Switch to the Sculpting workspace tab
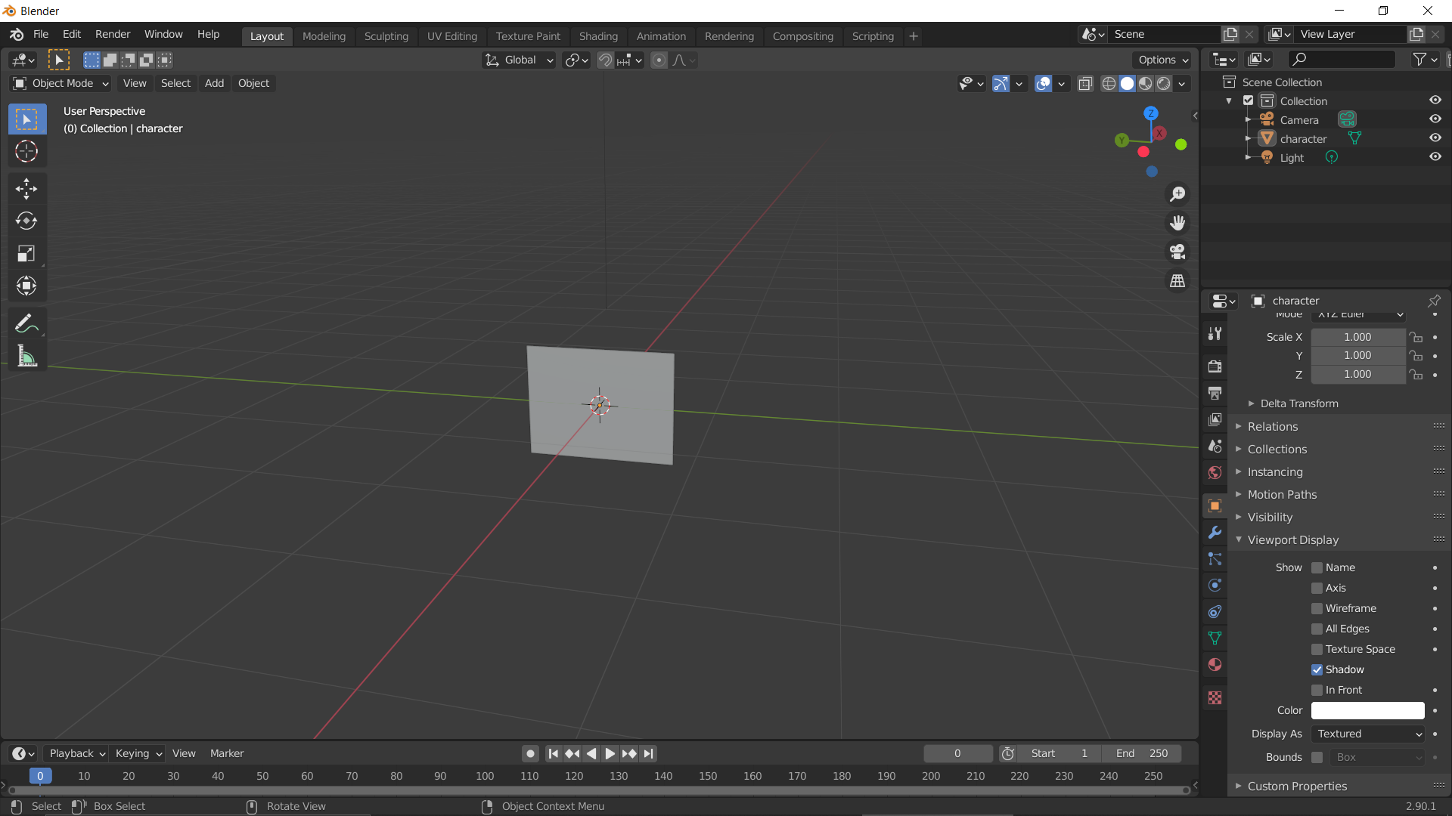Screen dimensions: 1452x816 pyautogui.click(x=386, y=36)
